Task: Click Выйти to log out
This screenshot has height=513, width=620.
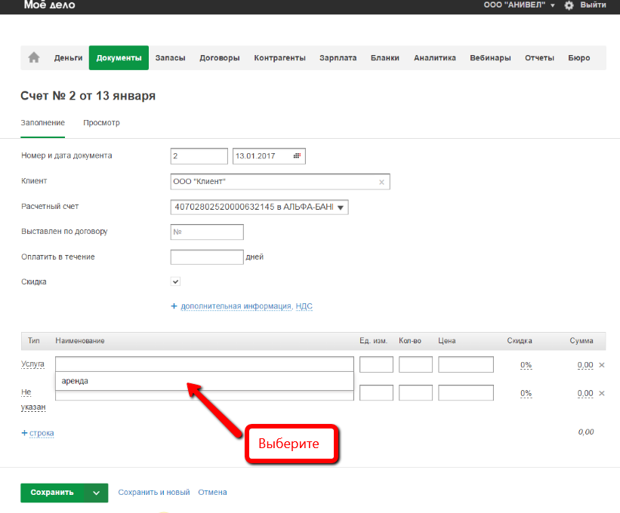Action: coord(593,5)
